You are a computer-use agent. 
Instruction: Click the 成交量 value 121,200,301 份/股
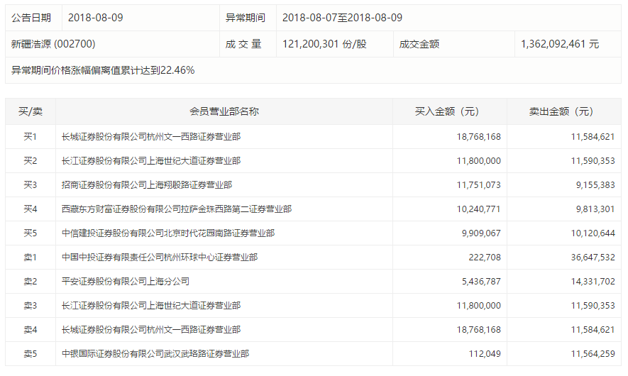pyautogui.click(x=324, y=44)
